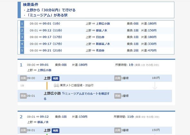Click 09:00 ⇒ 09:17 (17分) entry for 新御茶ノ水

[46, 44]
